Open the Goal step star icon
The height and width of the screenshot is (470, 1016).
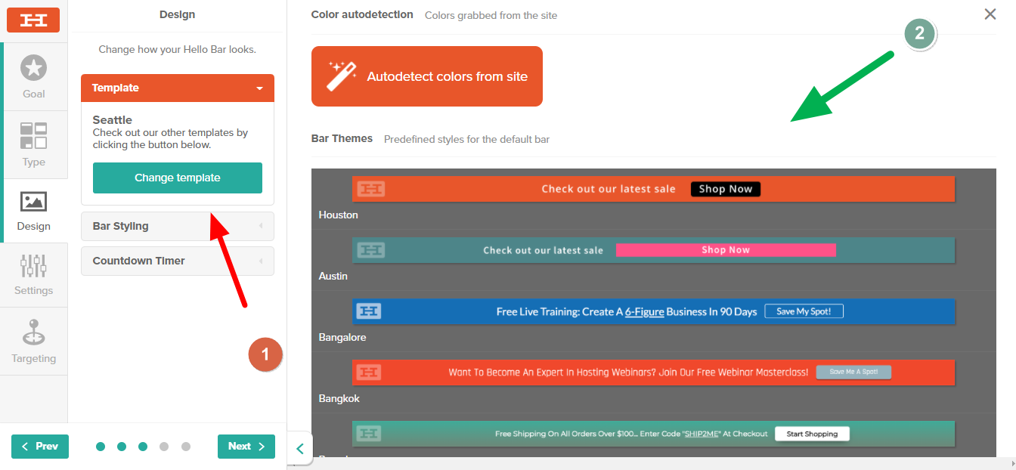coord(33,68)
